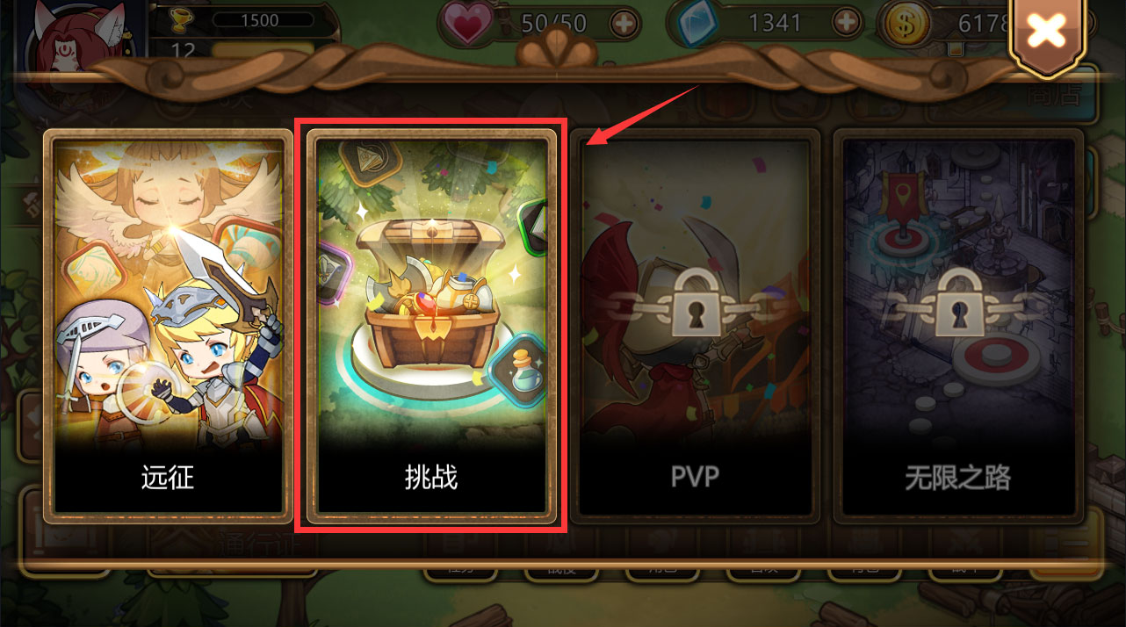Viewport: 1126px width, 627px height.
Task: Click the 远征 label text
Action: pyautogui.click(x=168, y=478)
